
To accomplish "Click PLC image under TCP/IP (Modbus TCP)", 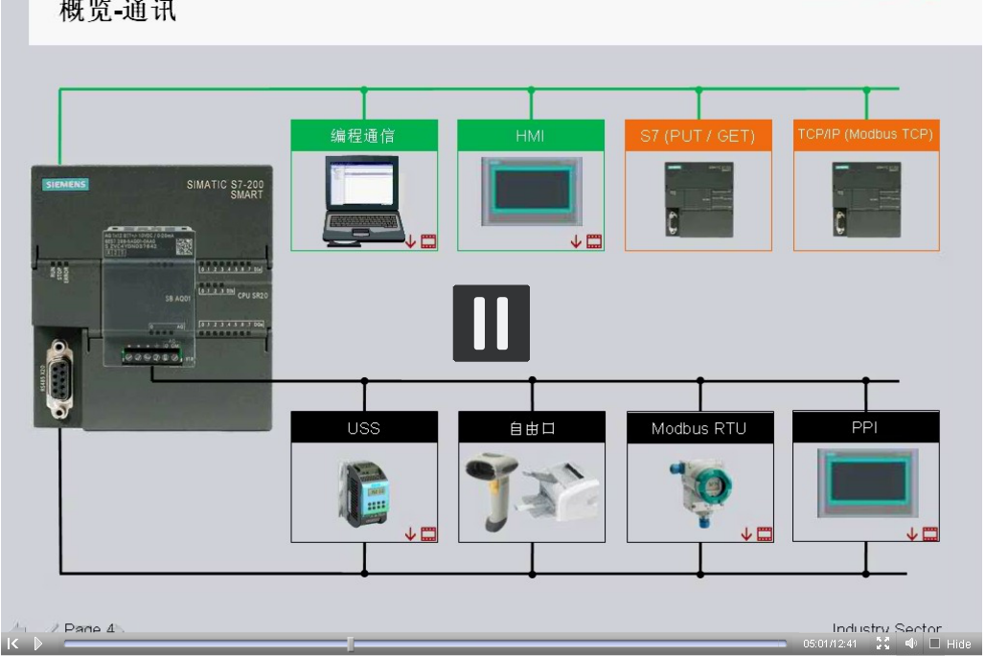I will 866,199.
